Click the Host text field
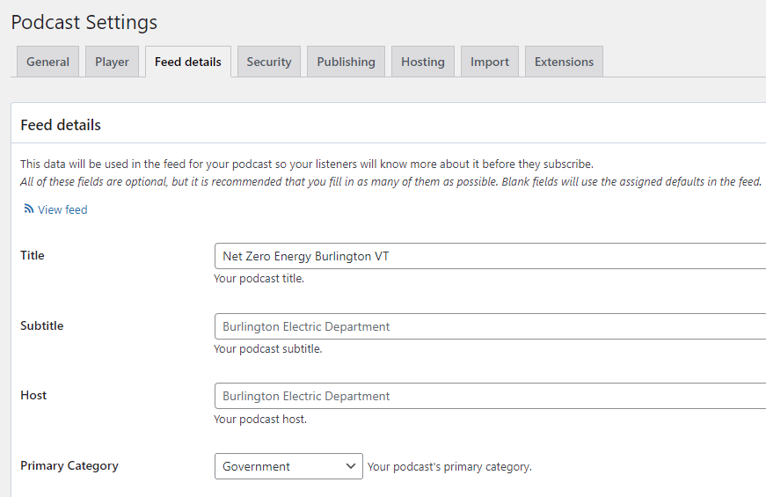766x497 pixels. tap(489, 396)
